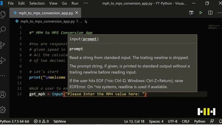Open the Selection menu
Image resolution: width=222 pixels, height=125 pixels.
pos(37,3)
